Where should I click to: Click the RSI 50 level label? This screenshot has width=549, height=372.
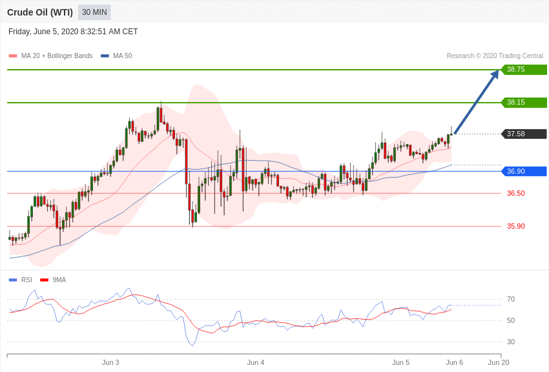click(x=511, y=320)
